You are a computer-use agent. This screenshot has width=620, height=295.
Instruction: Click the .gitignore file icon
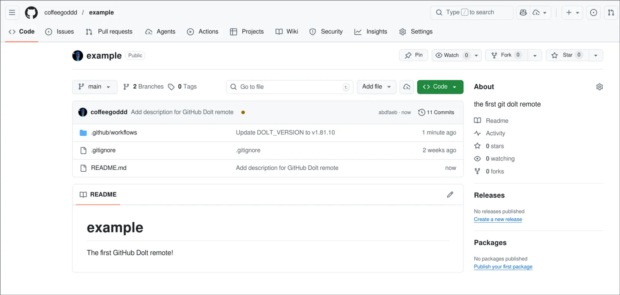point(83,150)
